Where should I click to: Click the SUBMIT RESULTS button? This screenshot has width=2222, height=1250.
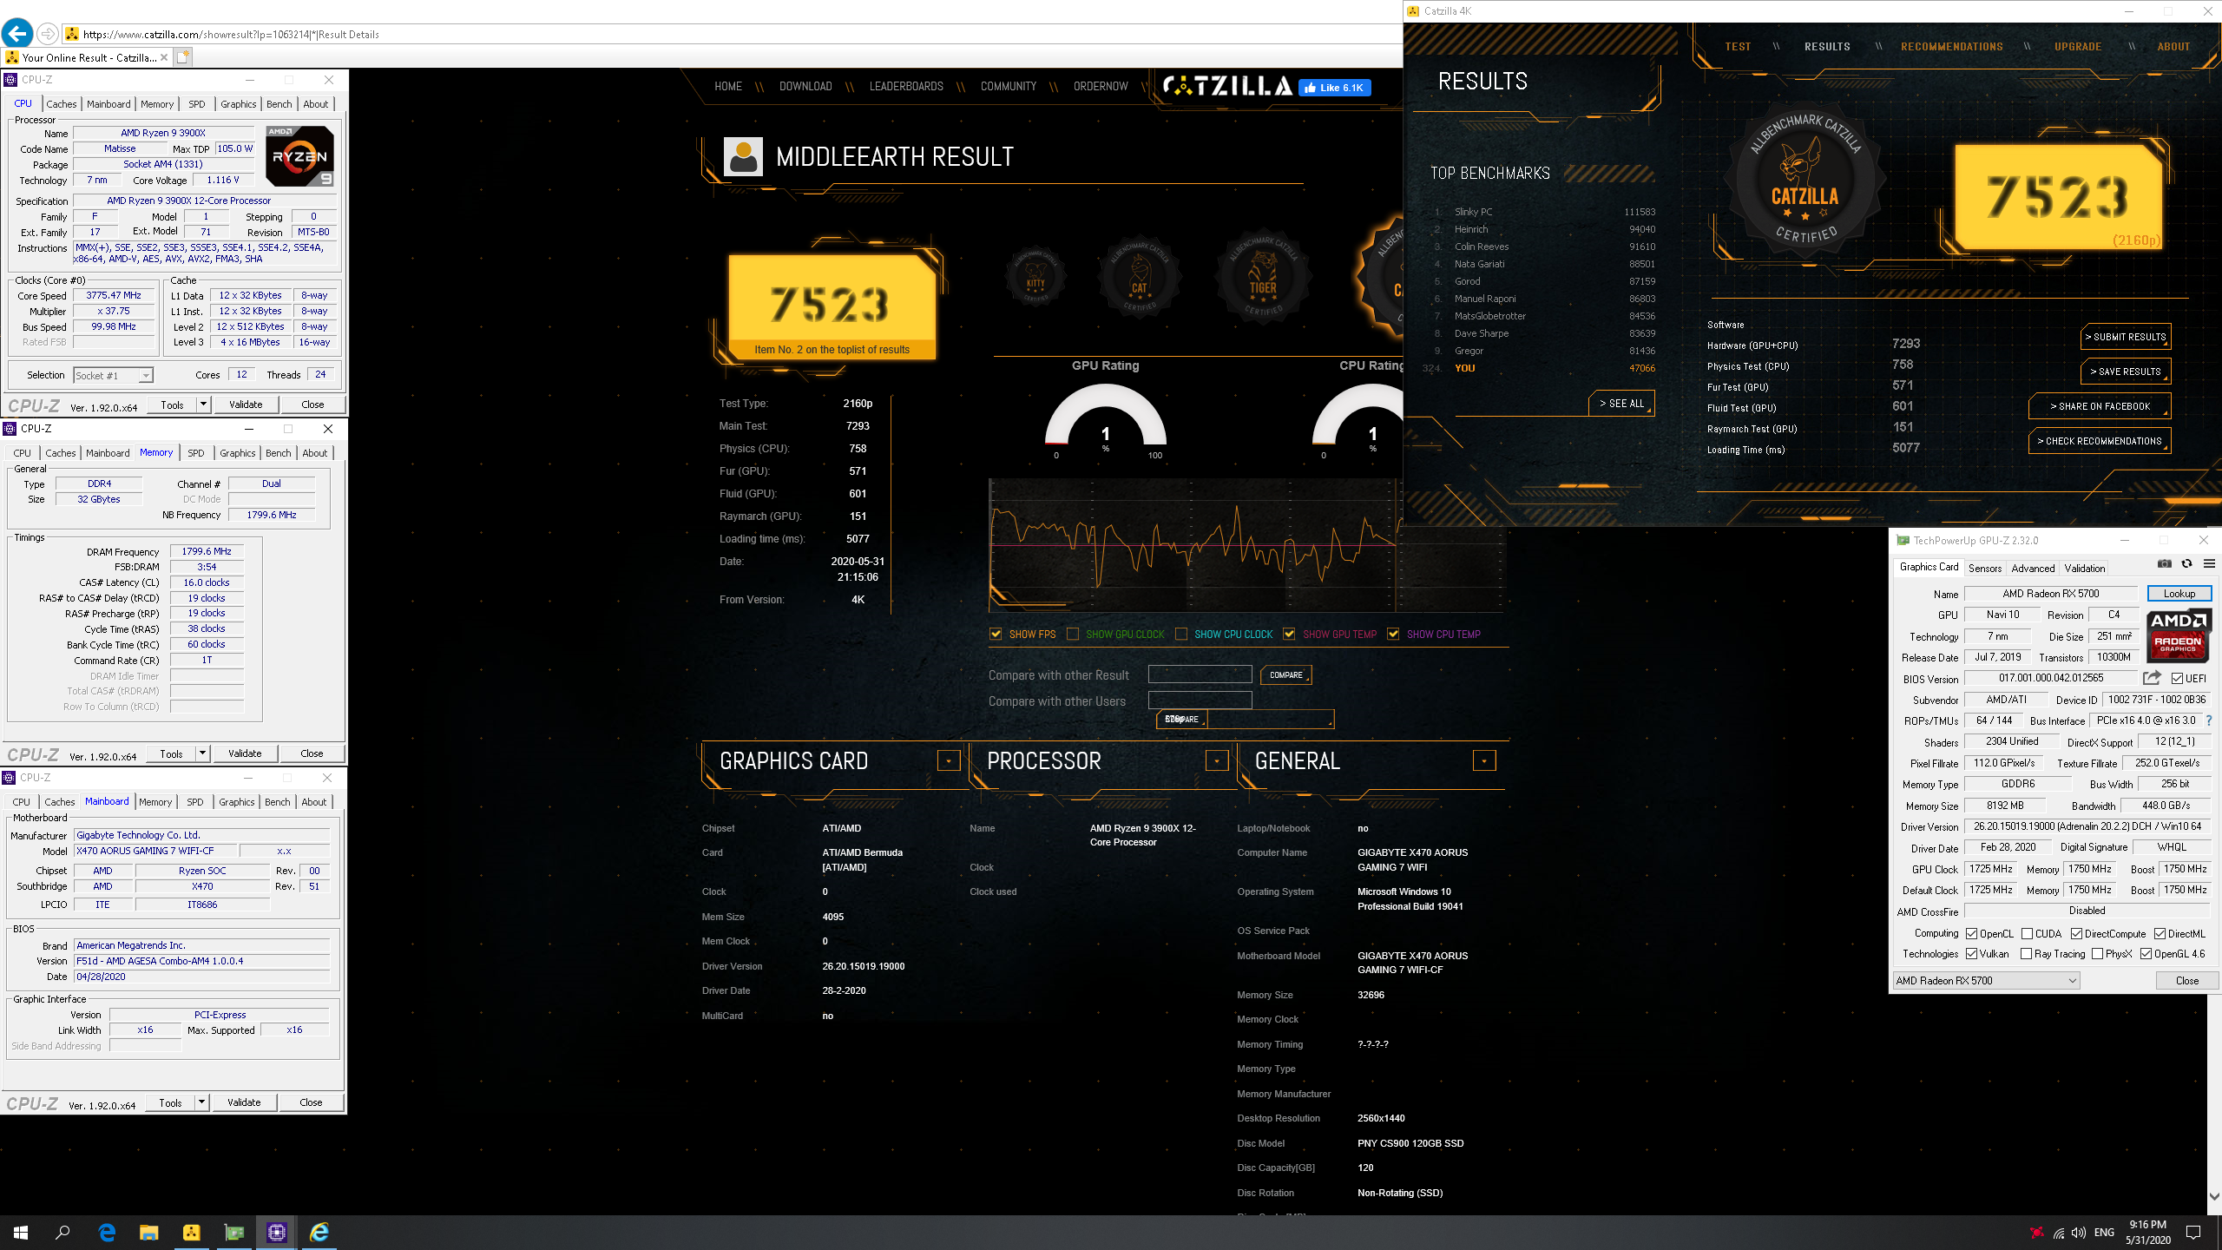coord(2125,337)
